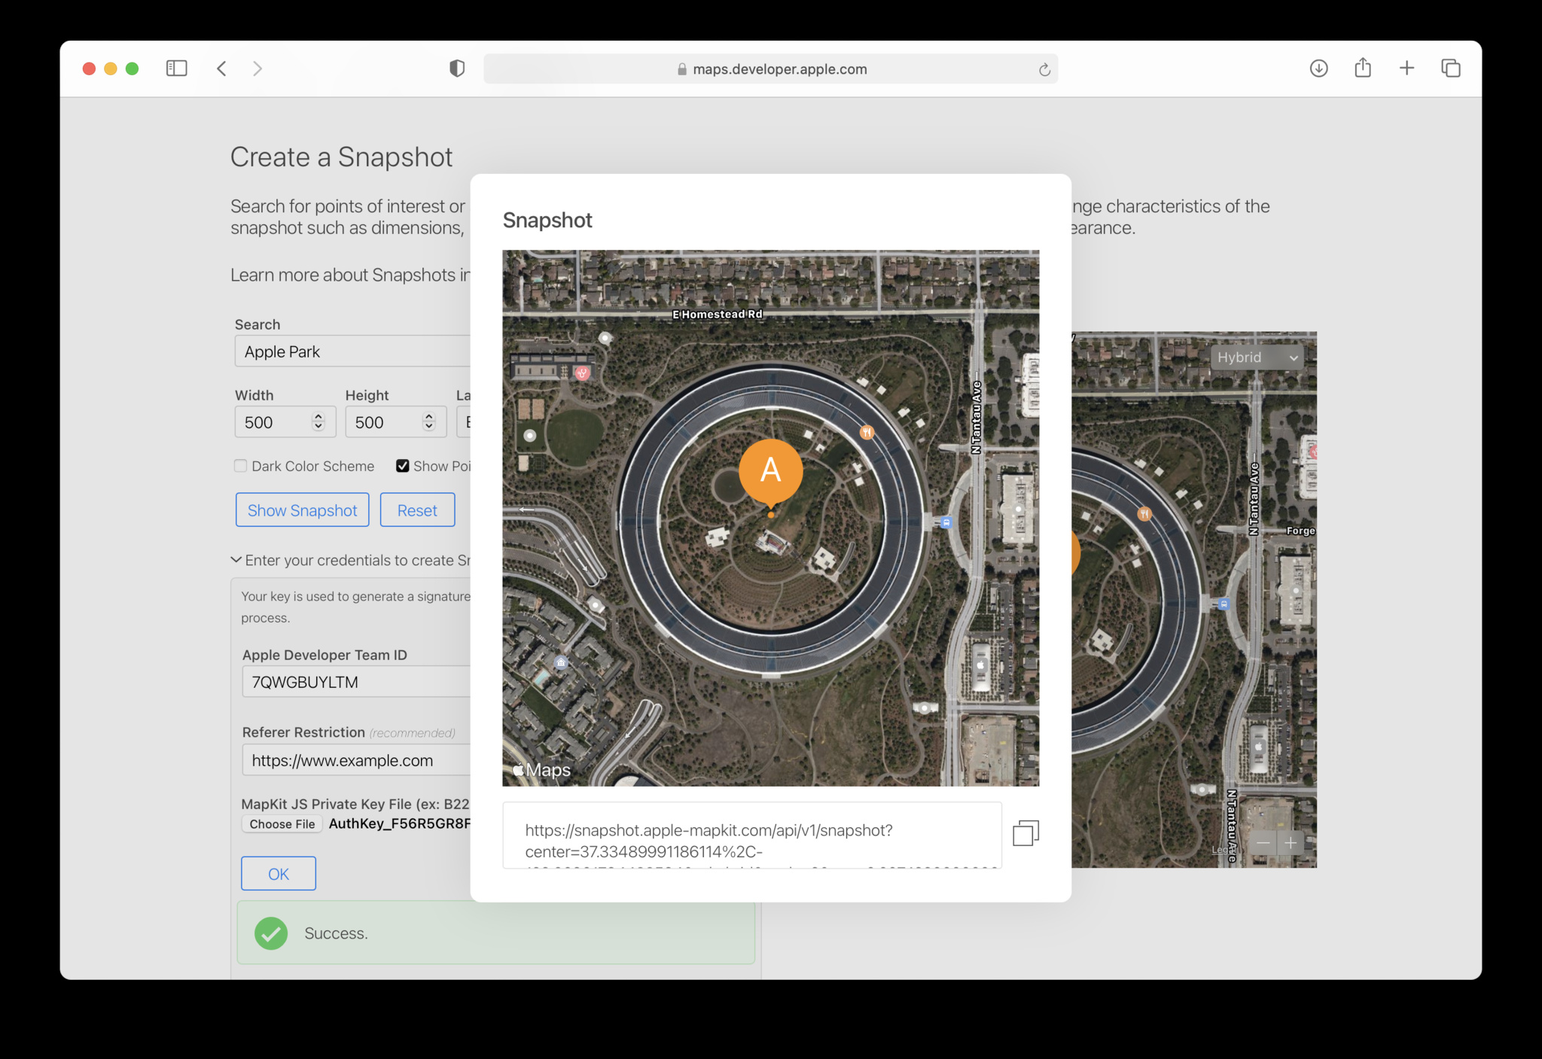Select the orange restaurant pin in snapshot
Screen dimensions: 1542x1059
pos(867,432)
